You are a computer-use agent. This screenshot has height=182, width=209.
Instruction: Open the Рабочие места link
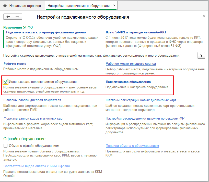(15, 63)
